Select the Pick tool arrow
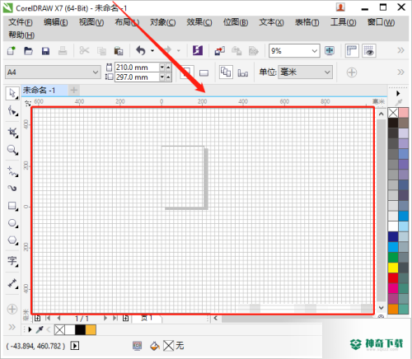 coord(12,93)
